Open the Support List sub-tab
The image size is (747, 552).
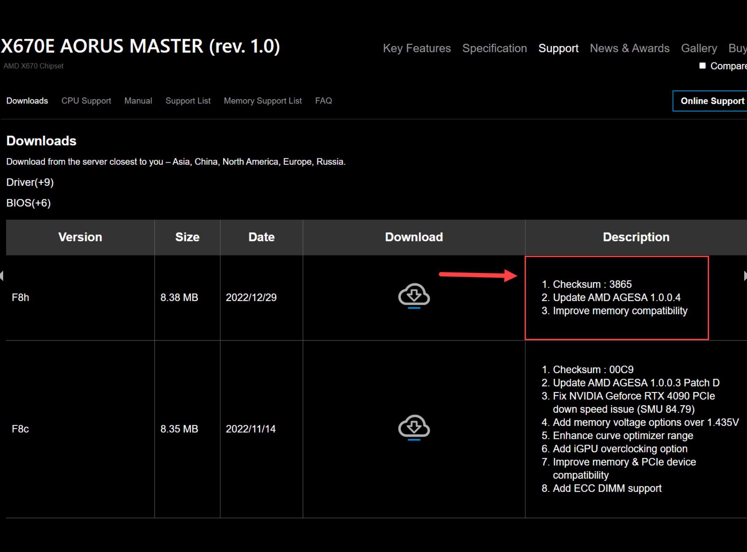[188, 101]
